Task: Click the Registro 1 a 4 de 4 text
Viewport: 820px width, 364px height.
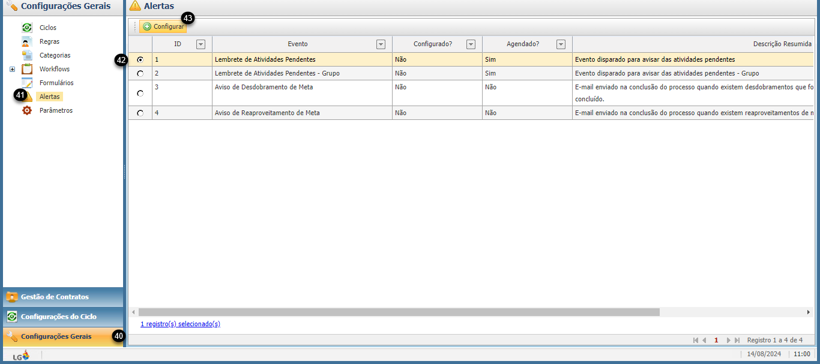Action: (775, 340)
